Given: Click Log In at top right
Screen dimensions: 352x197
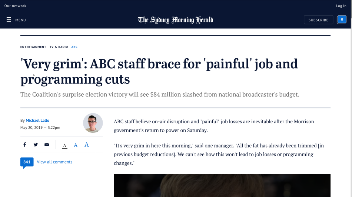Looking at the screenshot, I should tap(341, 6).
